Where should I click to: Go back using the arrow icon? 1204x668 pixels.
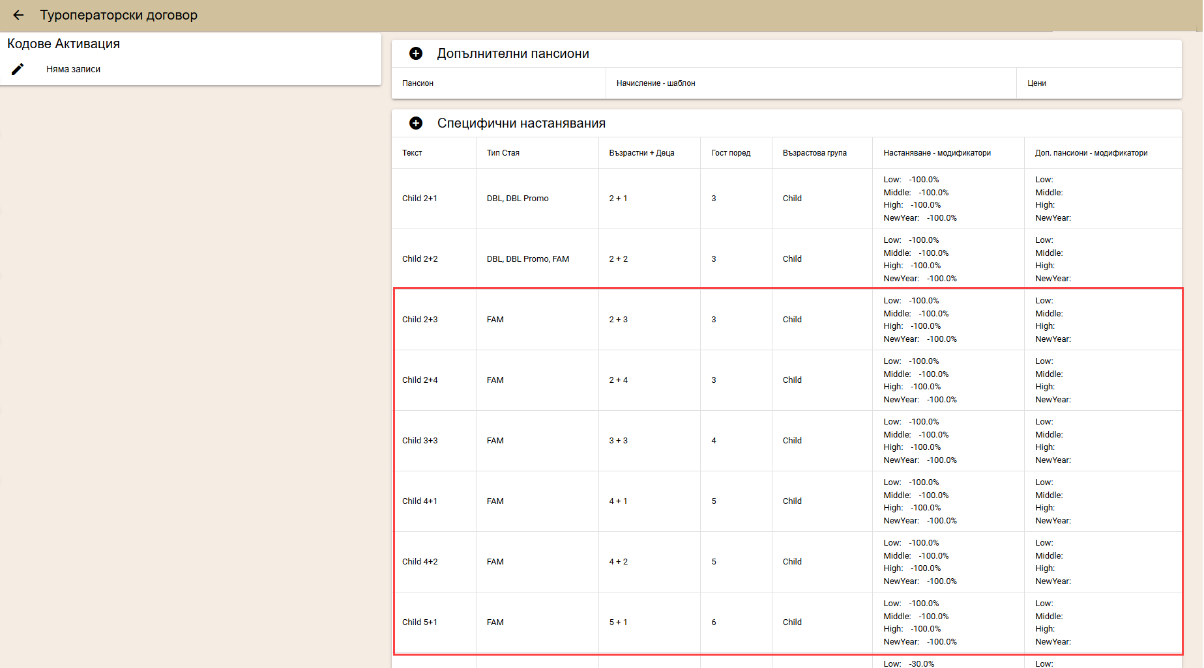[18, 15]
